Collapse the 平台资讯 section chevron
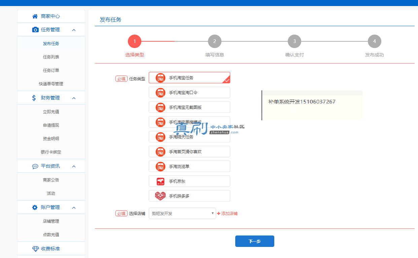 [x=74, y=166]
